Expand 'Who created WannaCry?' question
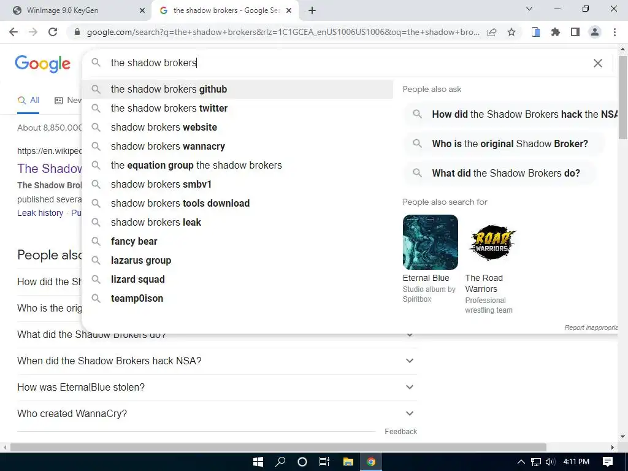 pyautogui.click(x=217, y=413)
